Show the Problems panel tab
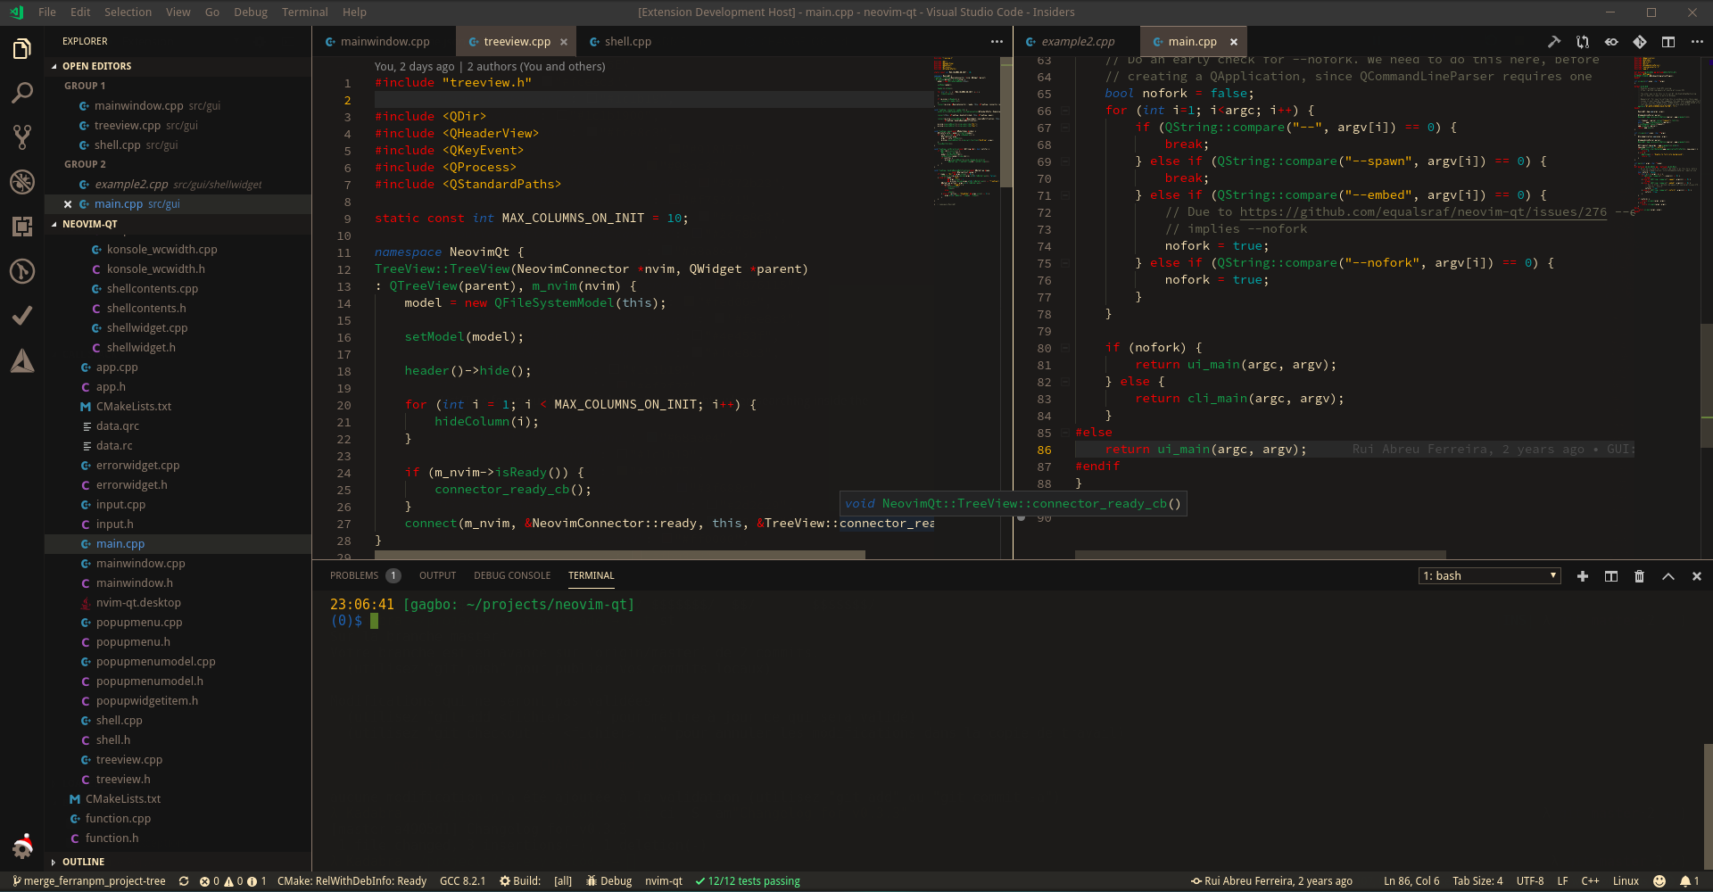The height and width of the screenshot is (892, 1713). pos(366,576)
